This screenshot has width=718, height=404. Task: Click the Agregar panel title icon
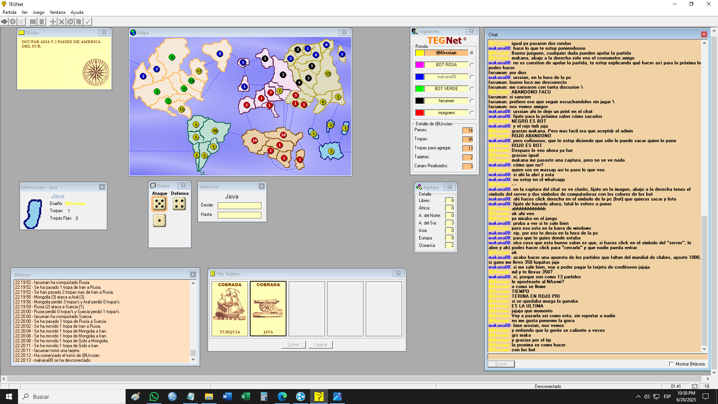tap(419, 187)
